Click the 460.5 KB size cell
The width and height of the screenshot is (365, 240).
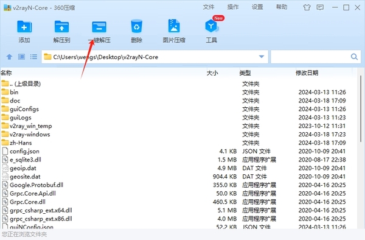(x=224, y=202)
